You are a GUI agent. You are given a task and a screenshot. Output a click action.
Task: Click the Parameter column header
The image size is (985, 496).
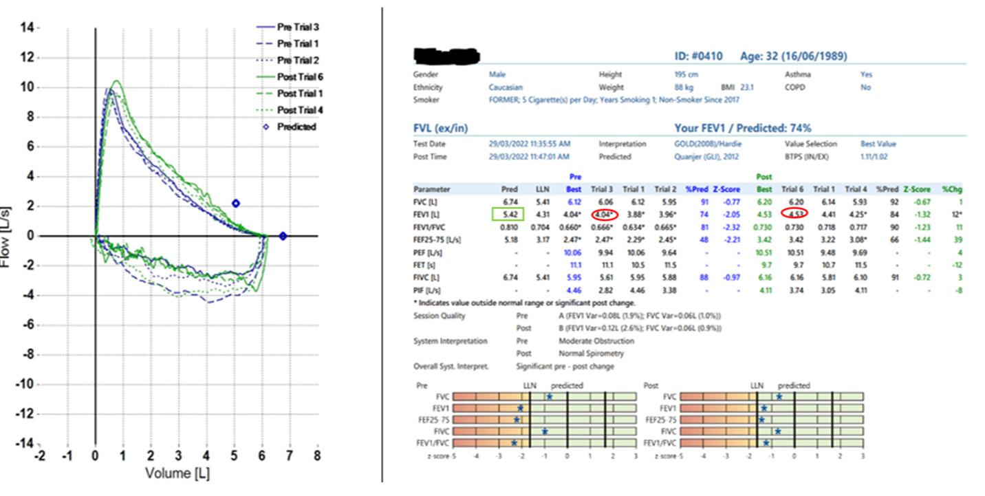(431, 189)
